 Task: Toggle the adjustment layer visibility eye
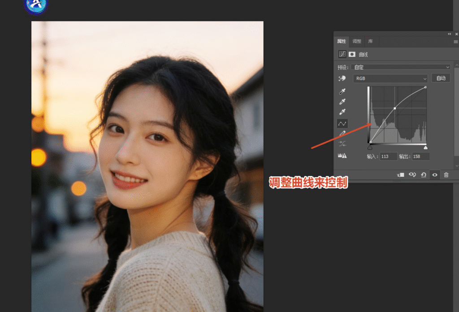click(435, 175)
